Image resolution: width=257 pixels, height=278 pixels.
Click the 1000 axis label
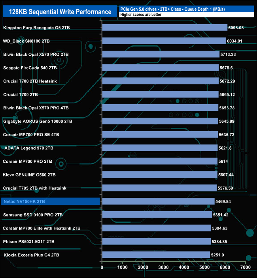[123, 267]
